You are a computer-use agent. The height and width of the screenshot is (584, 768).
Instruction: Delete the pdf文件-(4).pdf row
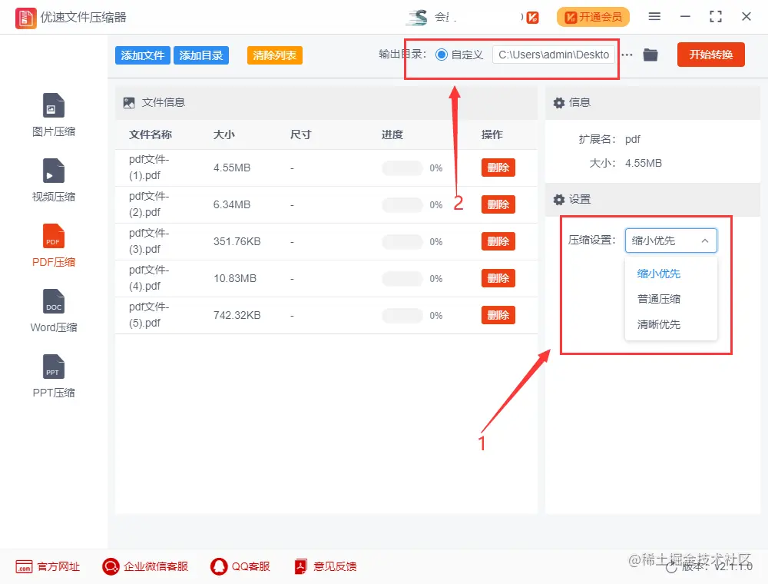(498, 278)
